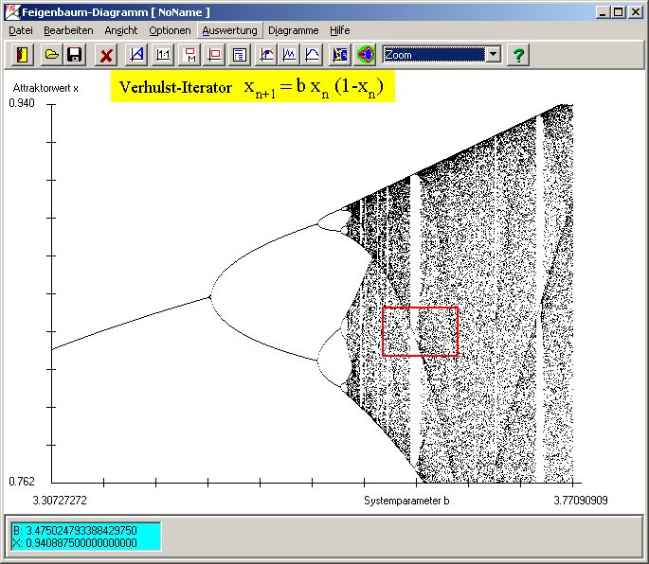
Task: Click the blue-yellow fractal diagram icon
Action: (340, 55)
